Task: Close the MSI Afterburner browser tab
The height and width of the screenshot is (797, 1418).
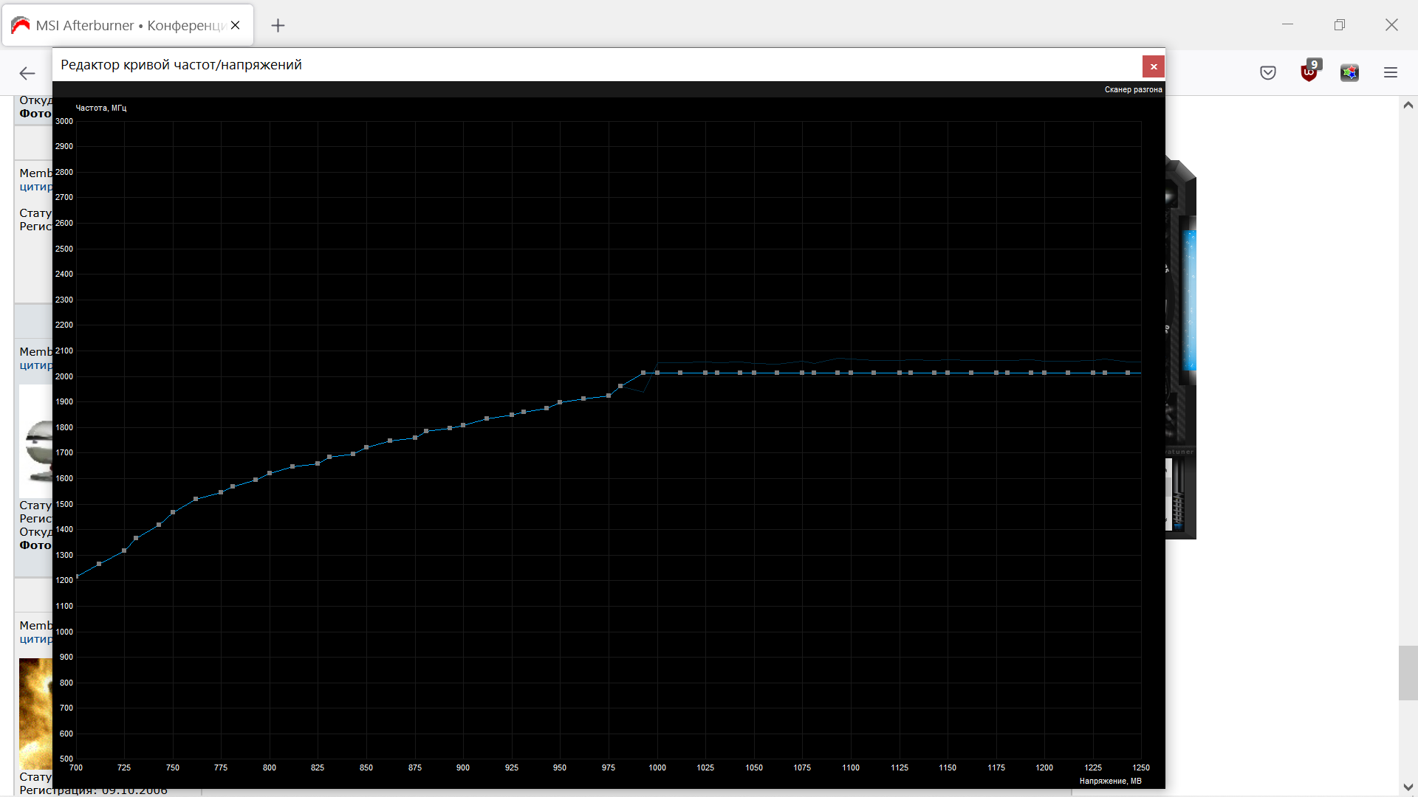Action: tap(235, 26)
